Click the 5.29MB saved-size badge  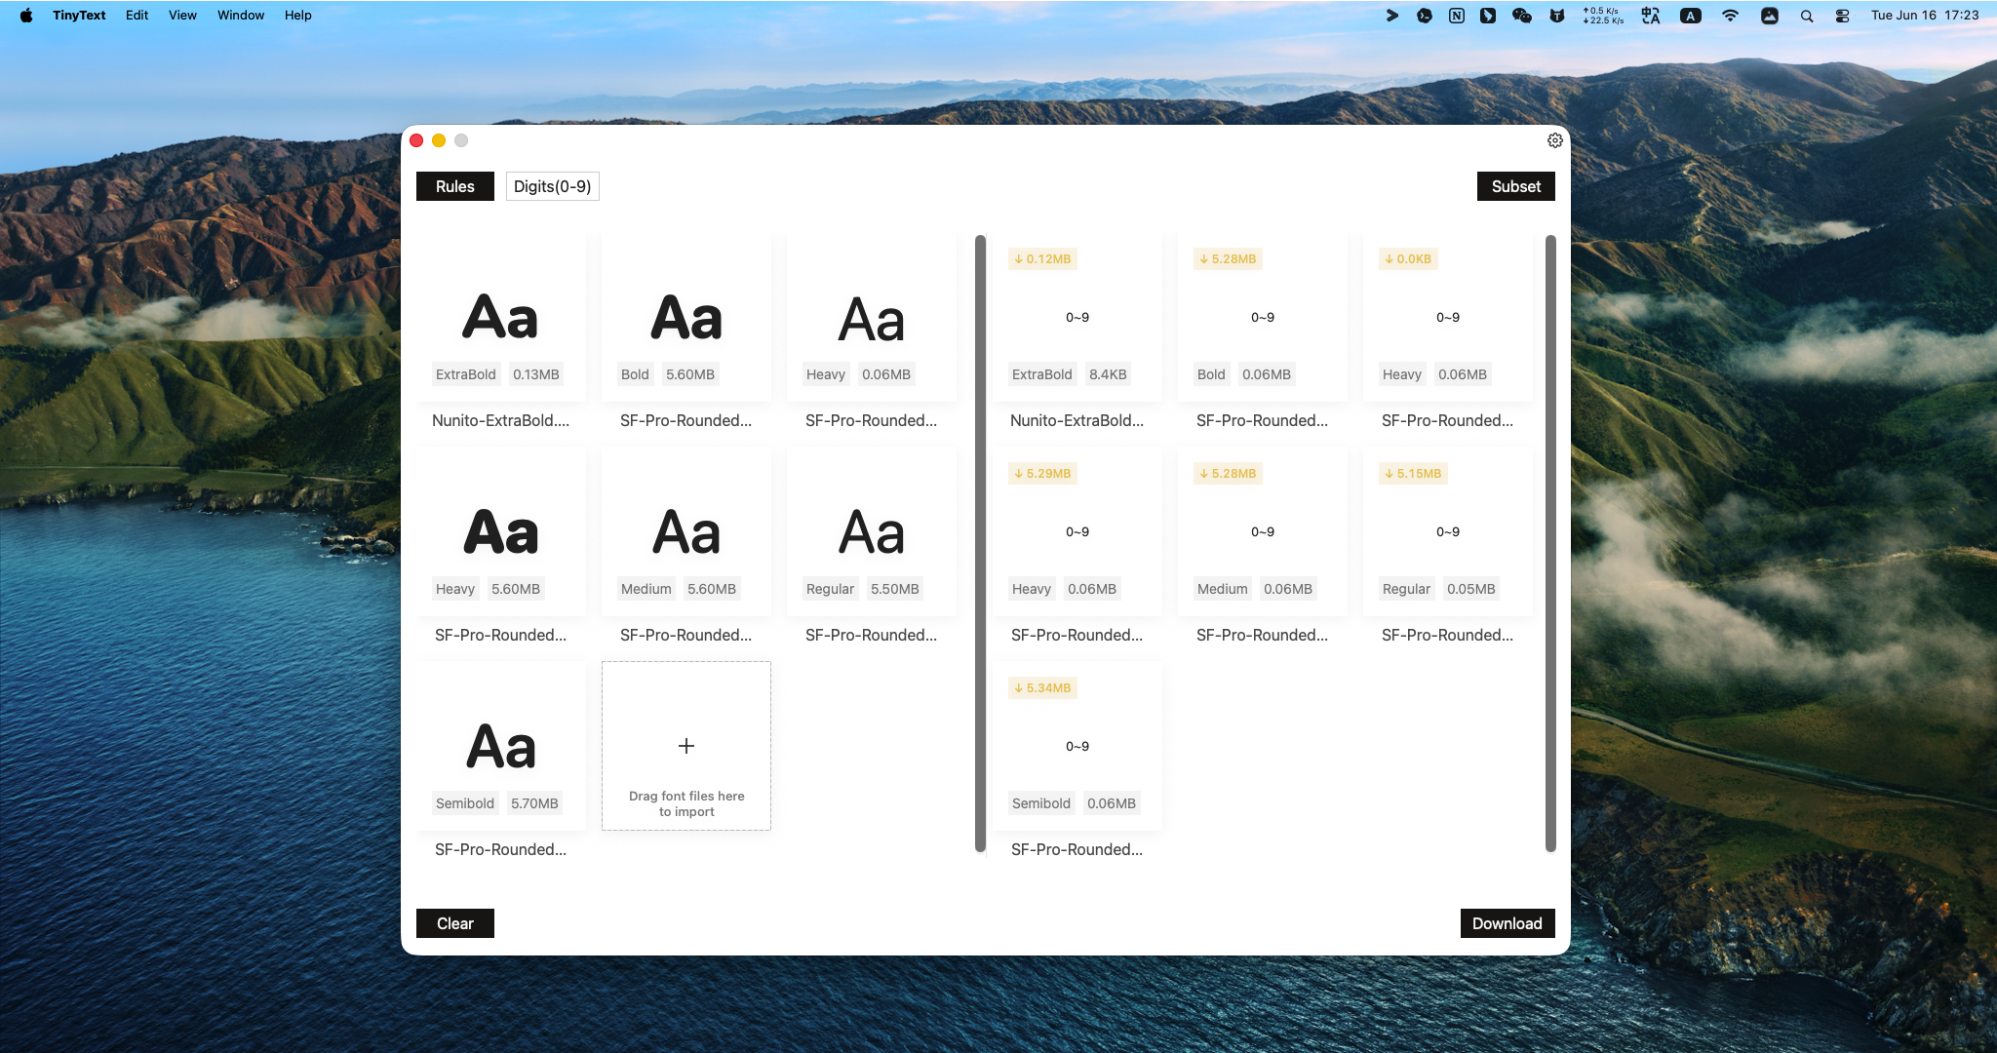(1042, 474)
